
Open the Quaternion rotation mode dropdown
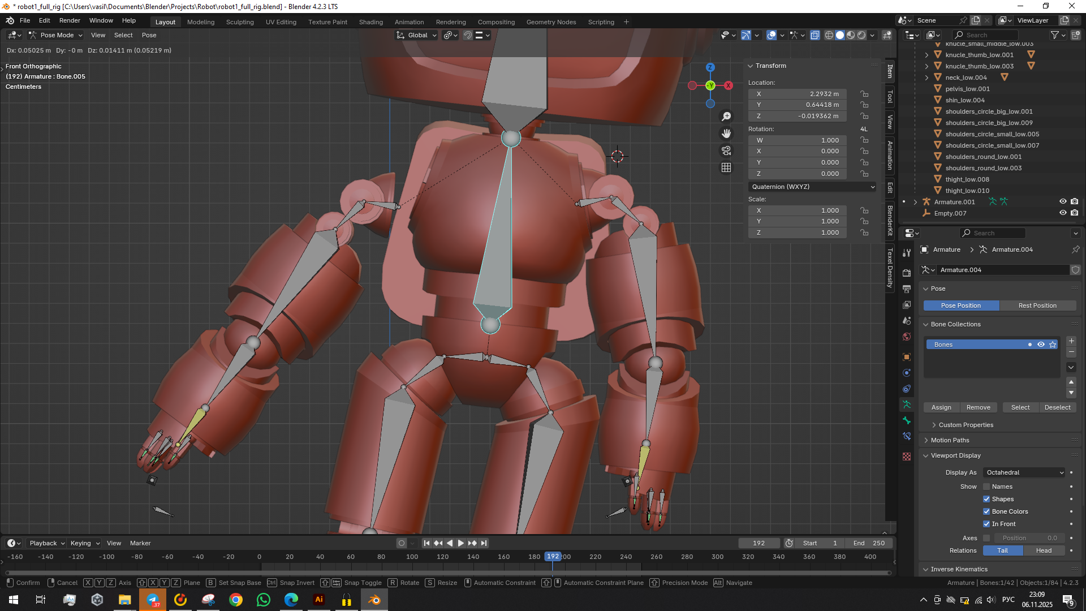click(x=812, y=187)
